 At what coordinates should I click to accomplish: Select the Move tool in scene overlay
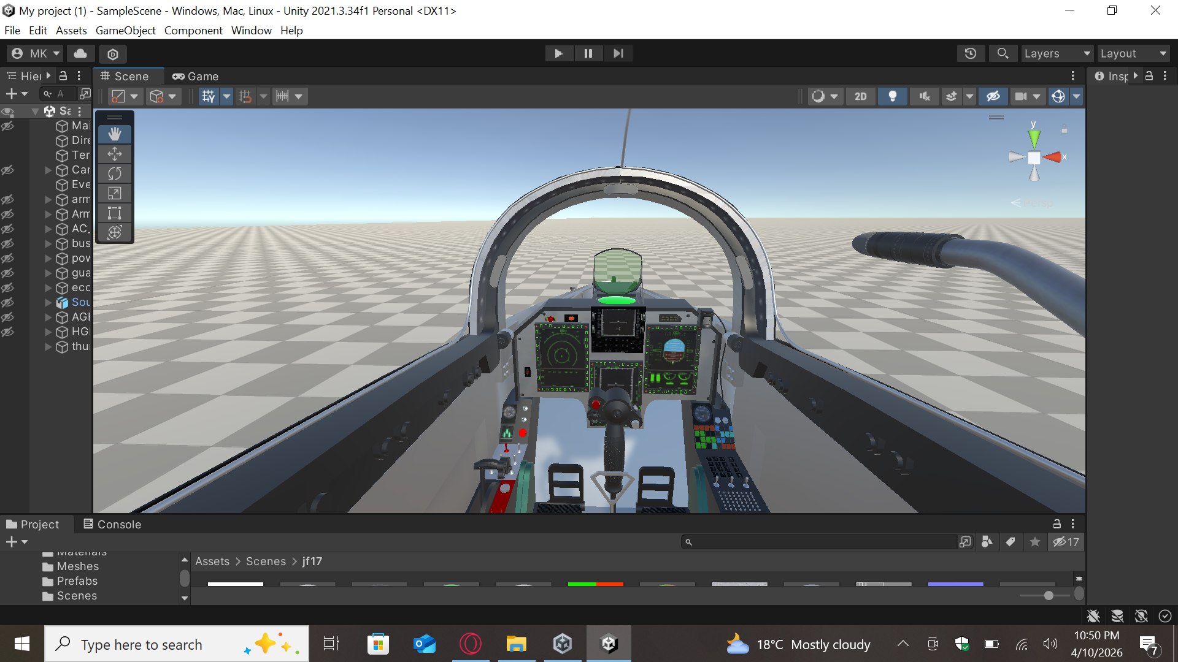115,154
